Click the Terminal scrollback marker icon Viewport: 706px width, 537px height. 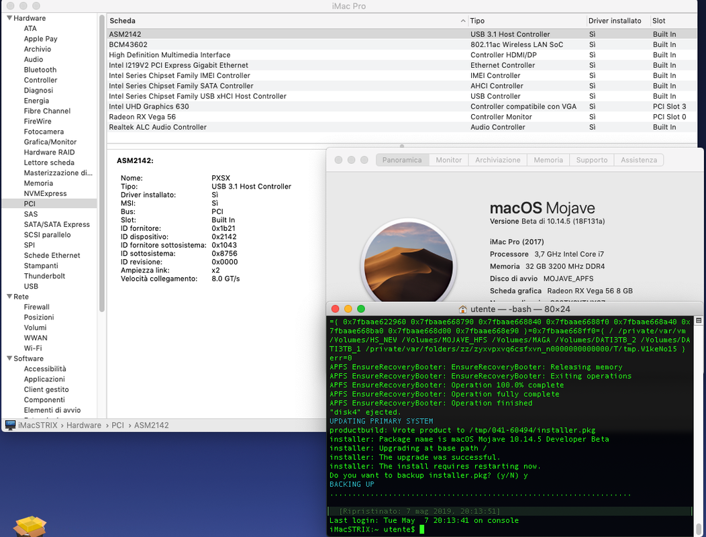pos(699,321)
